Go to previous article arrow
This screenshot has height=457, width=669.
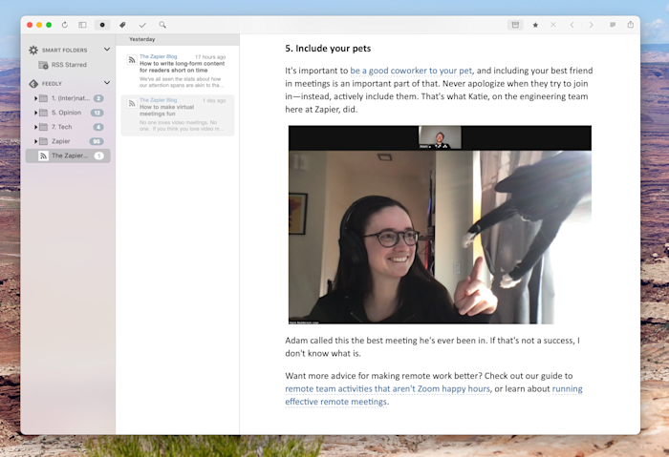click(x=572, y=25)
